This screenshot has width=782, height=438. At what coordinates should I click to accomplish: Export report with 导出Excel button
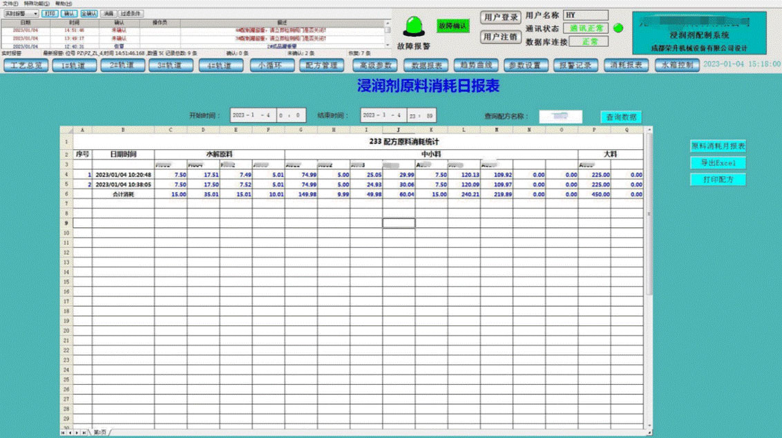[x=718, y=163]
